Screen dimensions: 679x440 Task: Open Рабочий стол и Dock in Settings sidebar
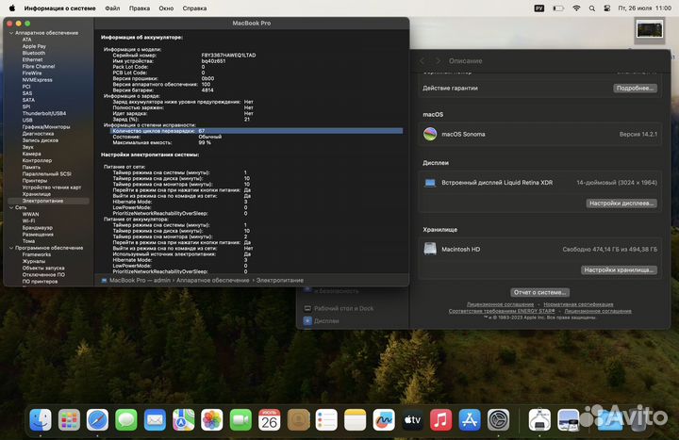pyautogui.click(x=343, y=308)
